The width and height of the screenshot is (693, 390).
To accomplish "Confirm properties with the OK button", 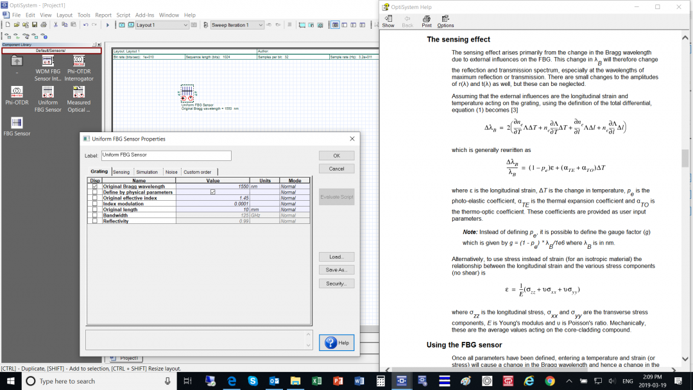I will click(x=336, y=155).
